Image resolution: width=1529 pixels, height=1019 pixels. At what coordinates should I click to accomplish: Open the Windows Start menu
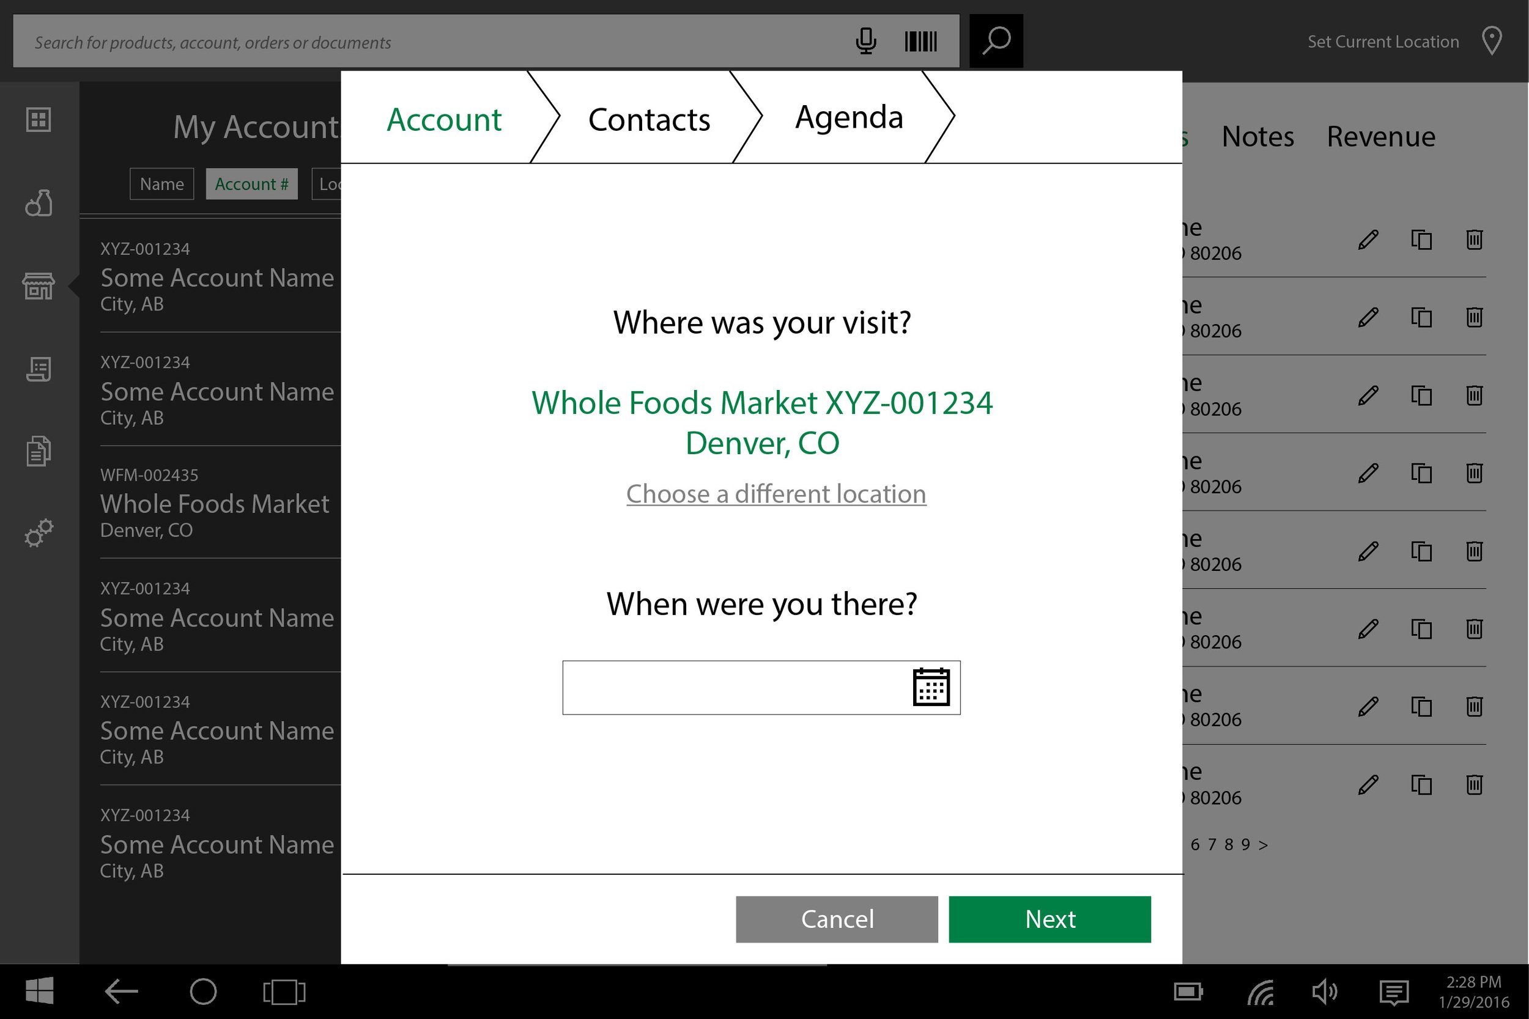click(41, 991)
